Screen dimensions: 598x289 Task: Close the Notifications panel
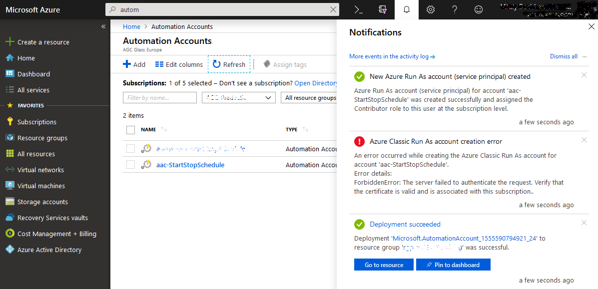click(x=591, y=26)
